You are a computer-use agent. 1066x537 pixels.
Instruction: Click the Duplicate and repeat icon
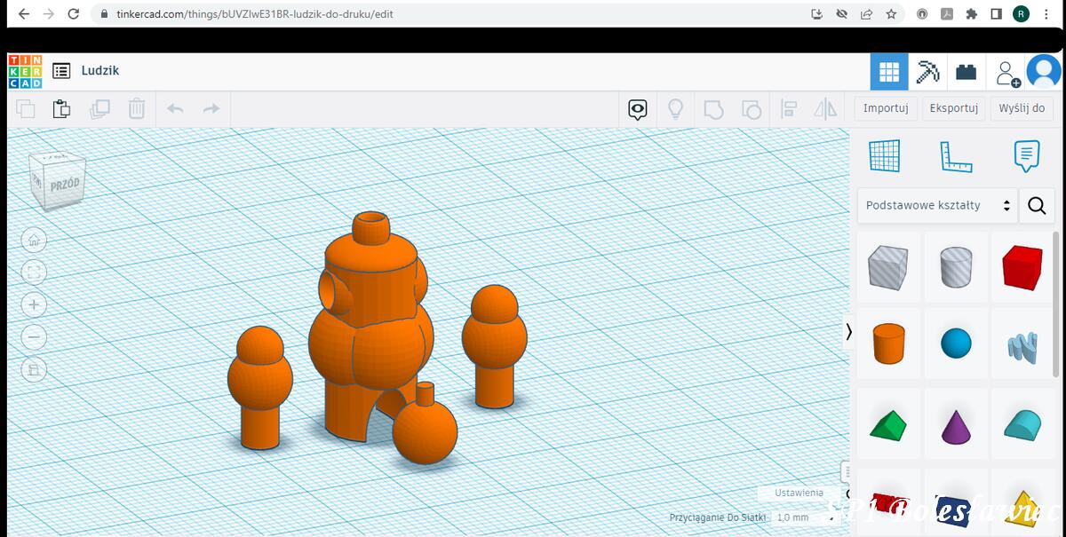99,109
